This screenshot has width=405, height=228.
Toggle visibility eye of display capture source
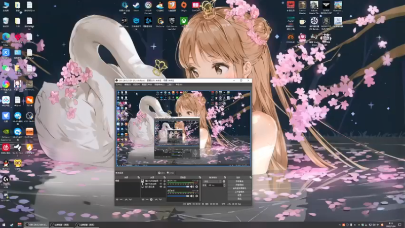point(161,186)
